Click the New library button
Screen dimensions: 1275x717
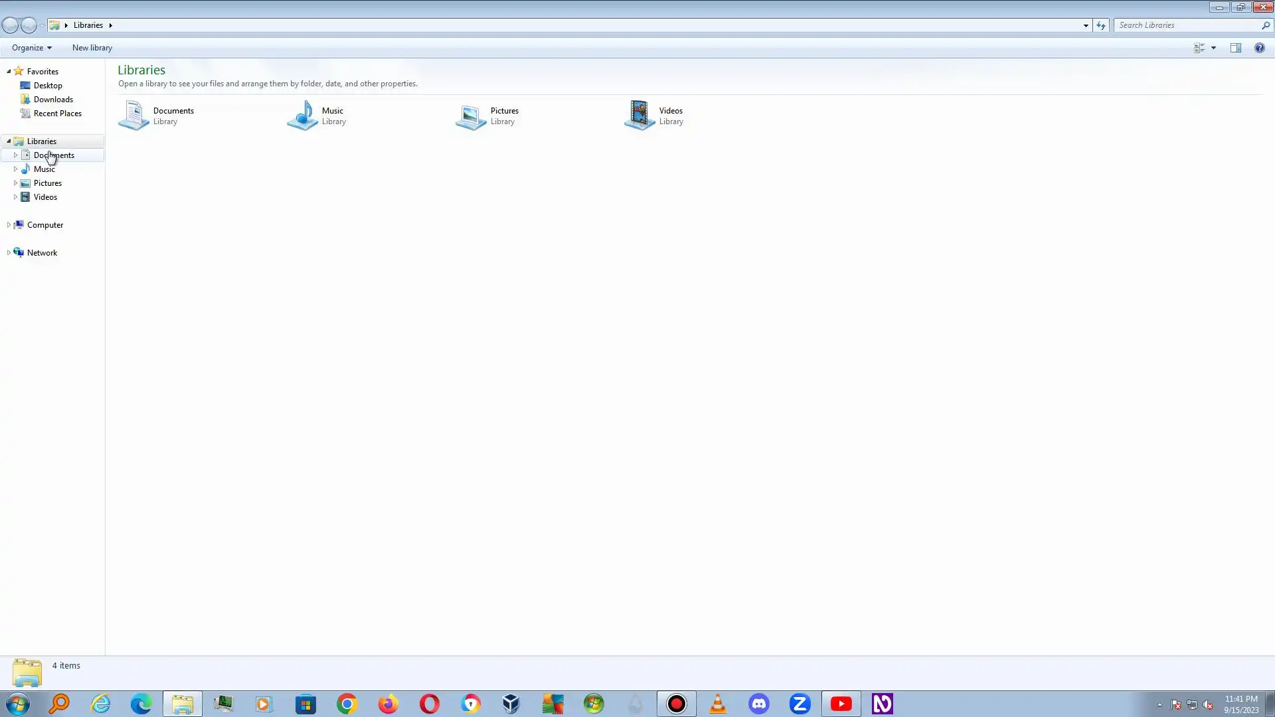[x=92, y=48]
